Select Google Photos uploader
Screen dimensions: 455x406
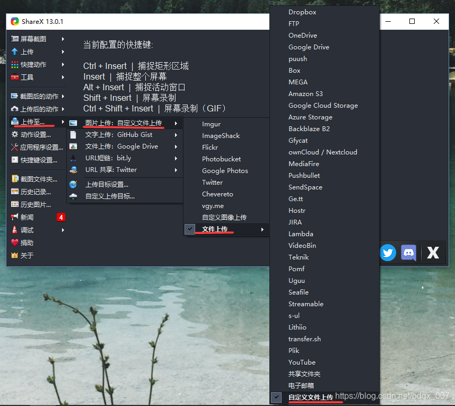(x=225, y=171)
